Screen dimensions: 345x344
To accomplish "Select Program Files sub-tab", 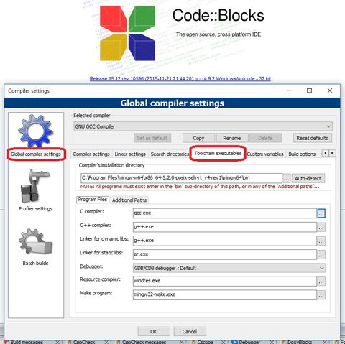I will pyautogui.click(x=93, y=200).
